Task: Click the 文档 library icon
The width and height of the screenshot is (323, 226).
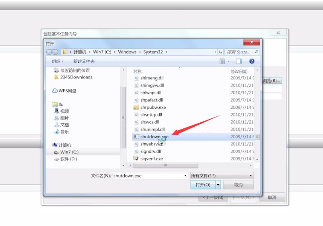Action: click(57, 125)
